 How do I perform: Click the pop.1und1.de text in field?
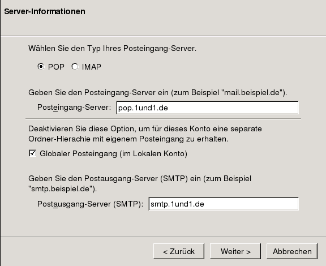[x=143, y=108]
